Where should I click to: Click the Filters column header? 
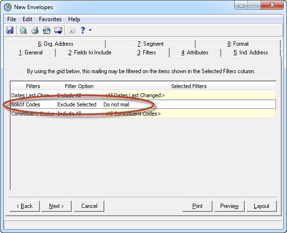(x=33, y=86)
